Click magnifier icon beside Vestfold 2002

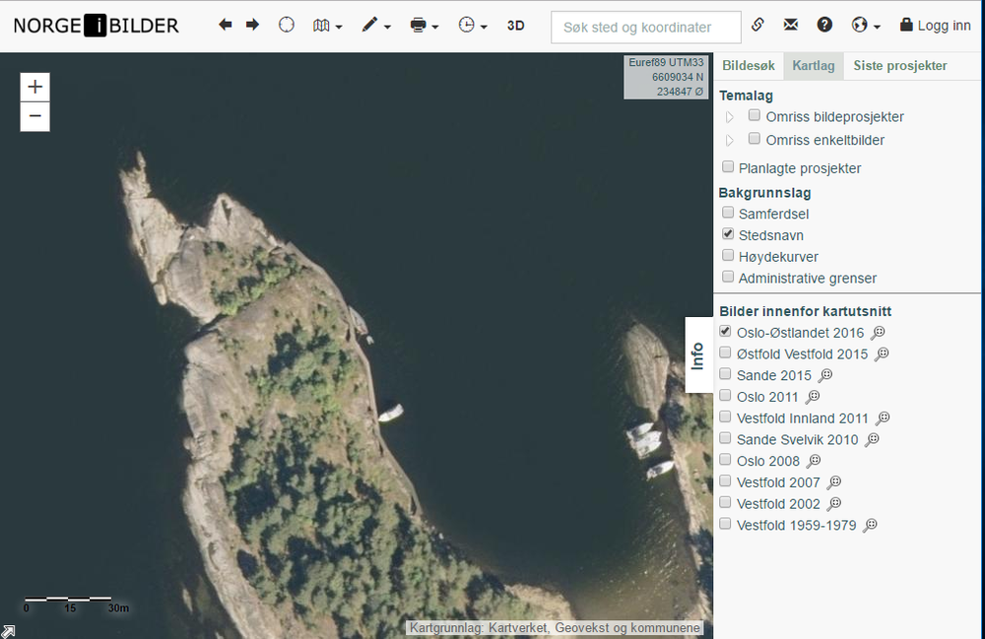point(833,503)
